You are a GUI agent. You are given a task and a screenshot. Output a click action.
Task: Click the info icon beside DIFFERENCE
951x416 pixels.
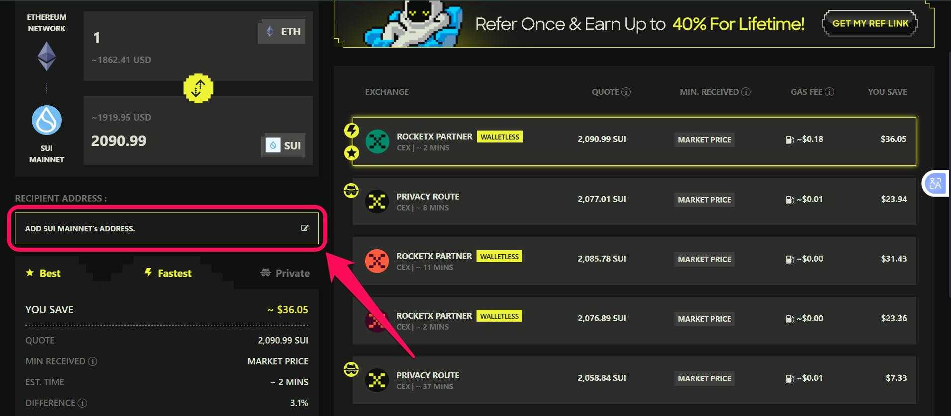click(x=83, y=403)
